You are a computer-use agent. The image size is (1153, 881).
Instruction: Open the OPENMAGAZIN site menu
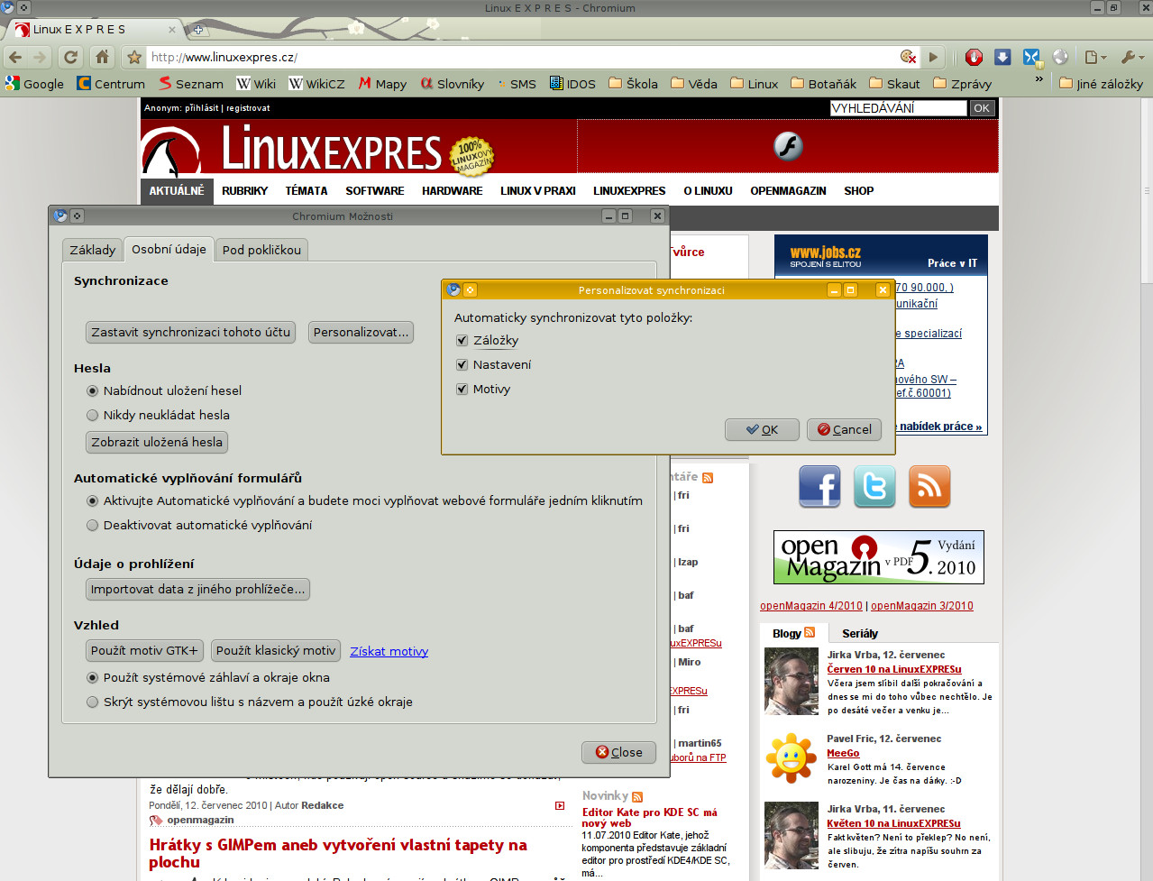788,191
